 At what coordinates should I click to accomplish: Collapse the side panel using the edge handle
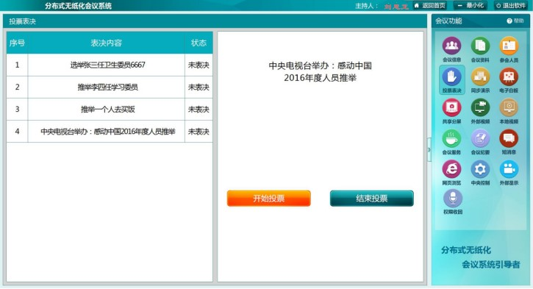coord(429,149)
